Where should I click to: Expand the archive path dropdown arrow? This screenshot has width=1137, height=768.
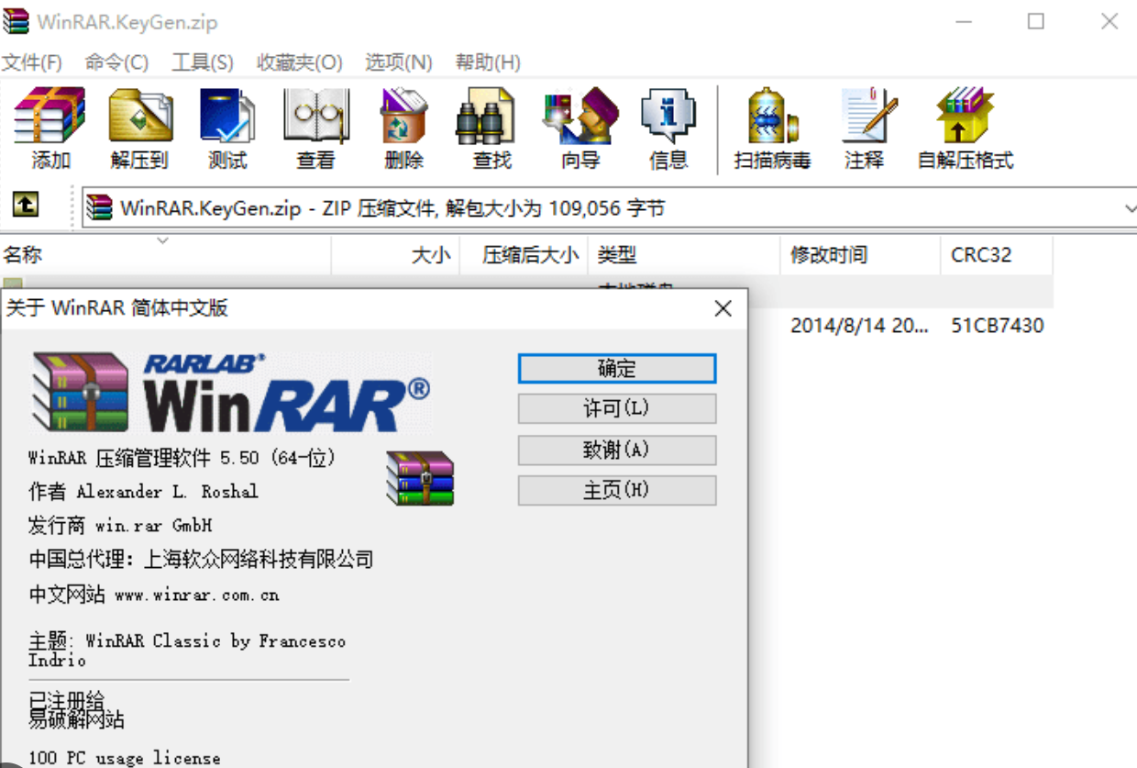coord(1129,208)
